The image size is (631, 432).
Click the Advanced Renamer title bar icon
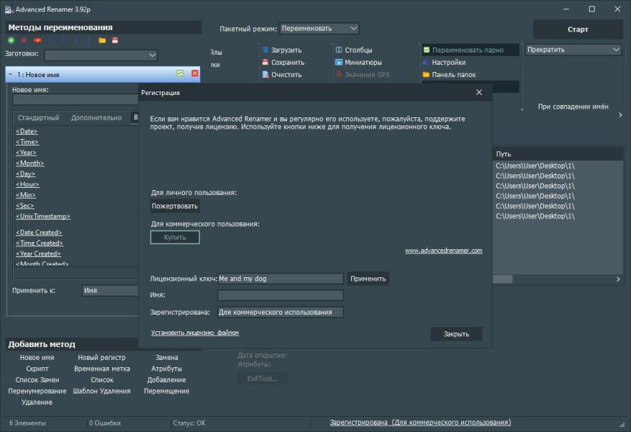pos(9,9)
